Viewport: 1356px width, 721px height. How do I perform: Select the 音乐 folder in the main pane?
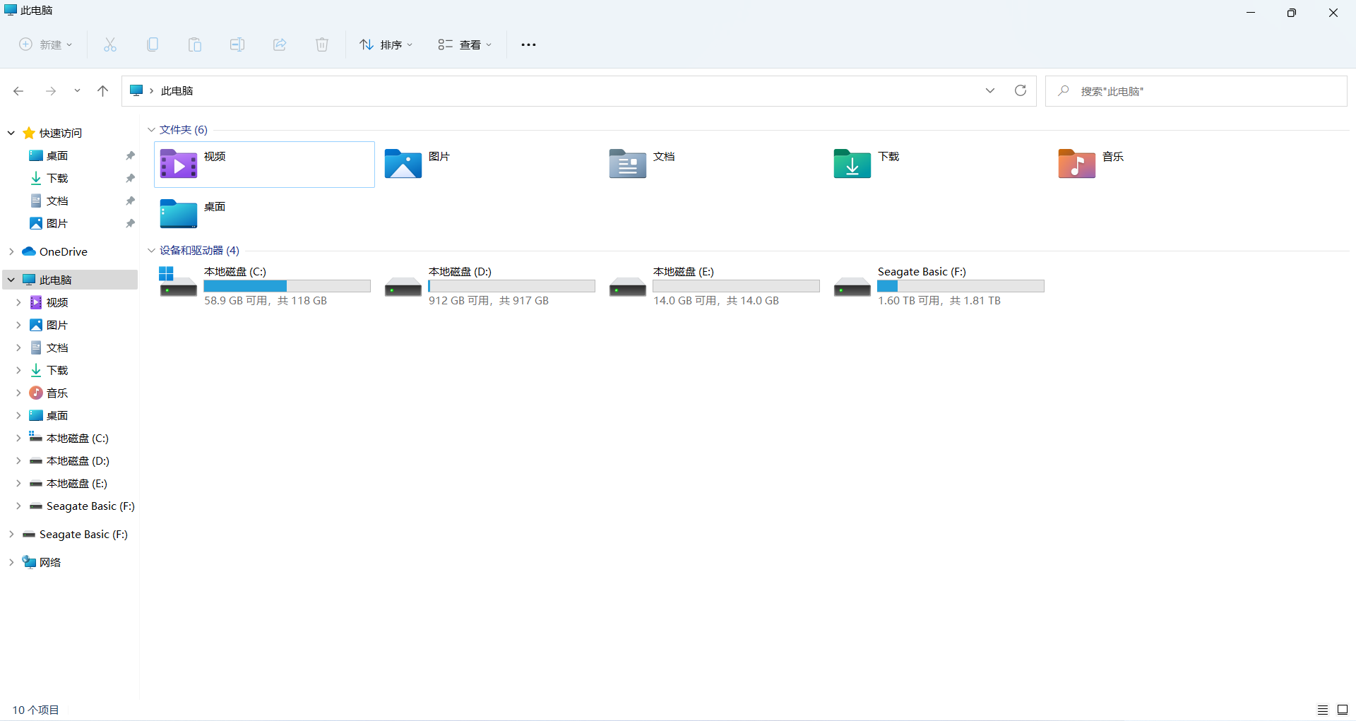pyautogui.click(x=1162, y=165)
